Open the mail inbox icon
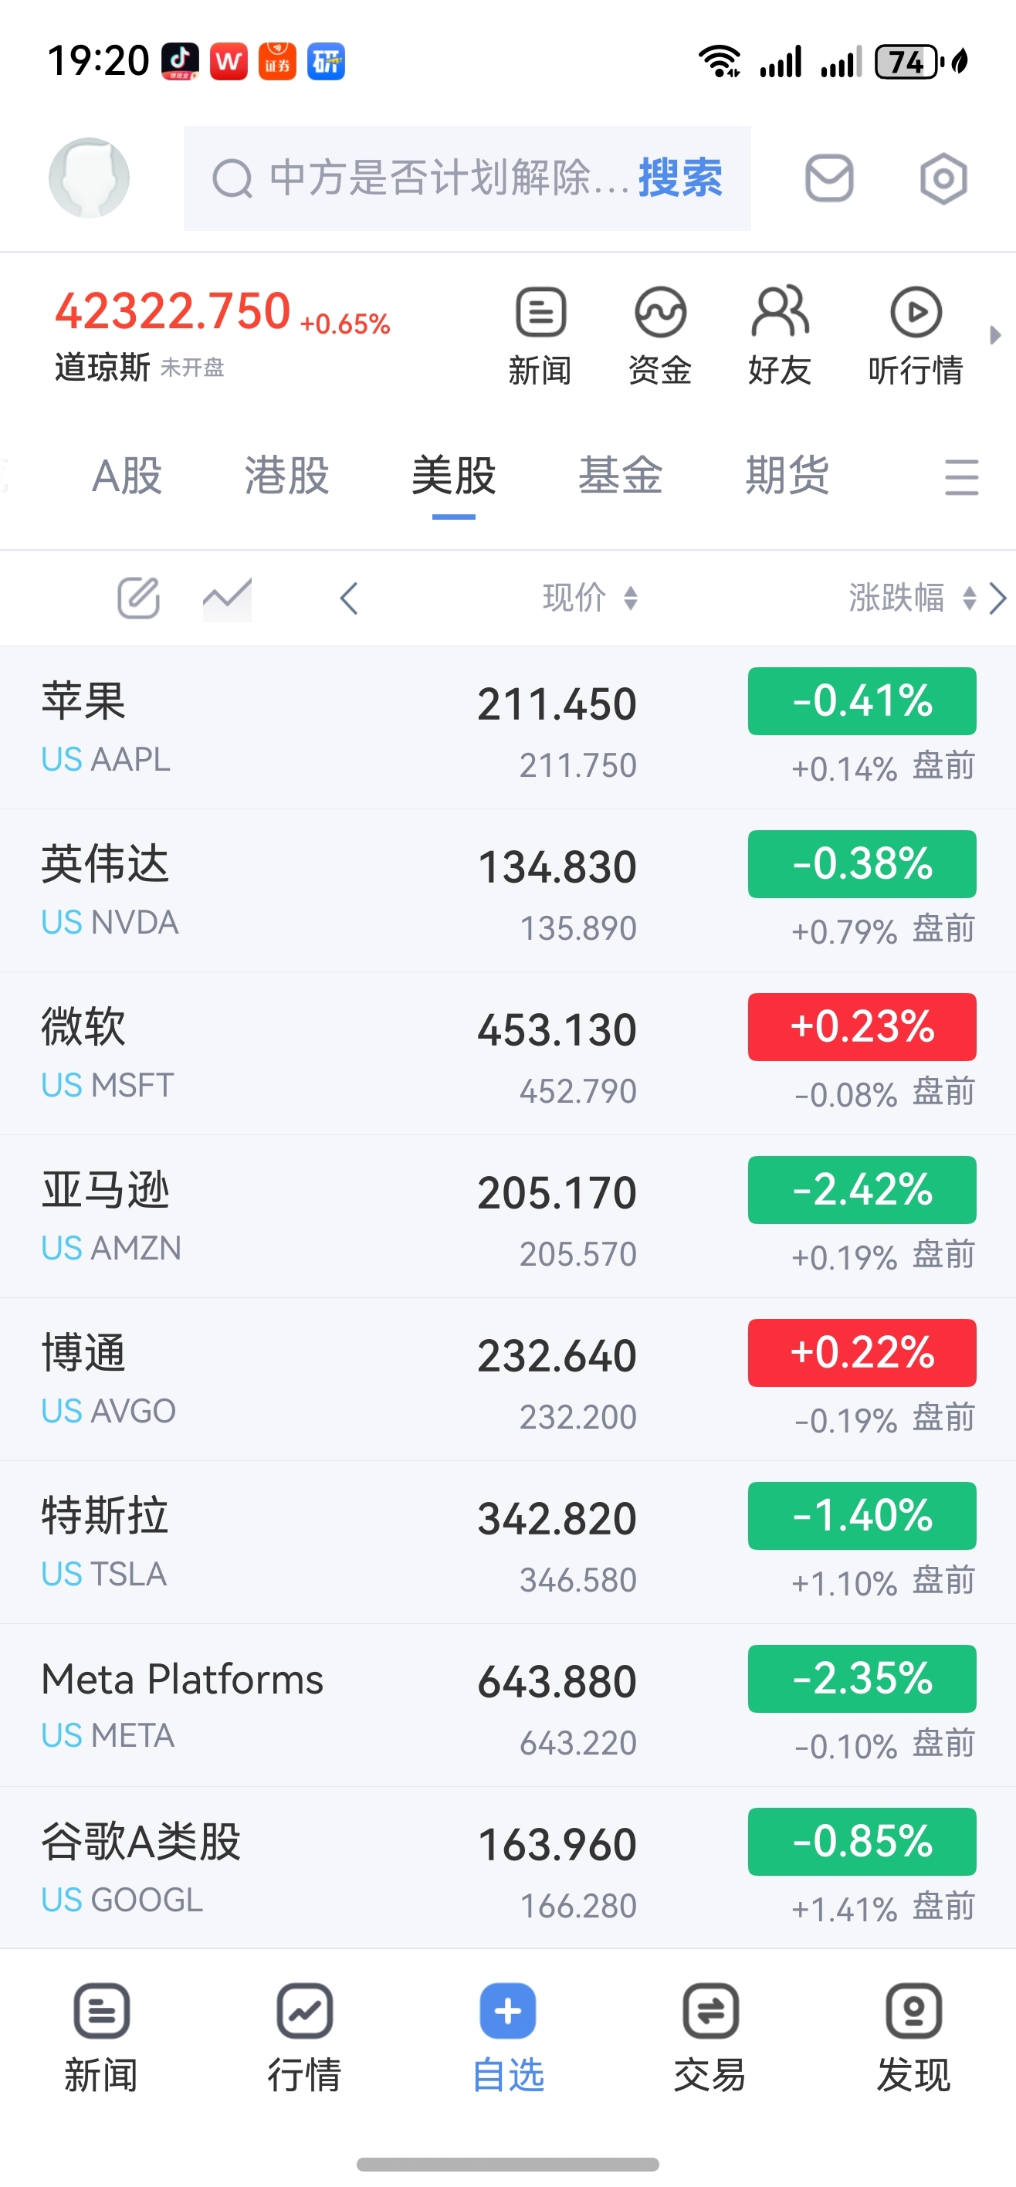This screenshot has width=1016, height=2187. click(x=828, y=178)
